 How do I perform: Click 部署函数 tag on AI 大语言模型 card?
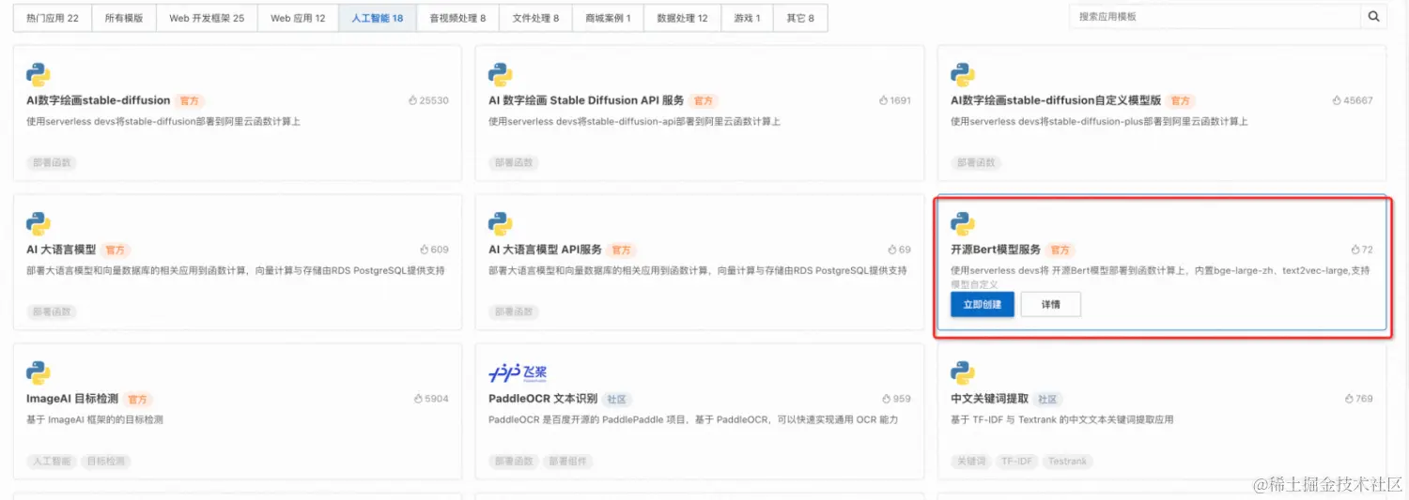tap(52, 311)
